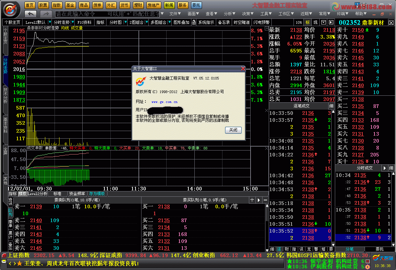Click the Dazhihui icon in the About dialog
Image resolution: width=396 pixels, height=270 pixels.
click(x=141, y=81)
